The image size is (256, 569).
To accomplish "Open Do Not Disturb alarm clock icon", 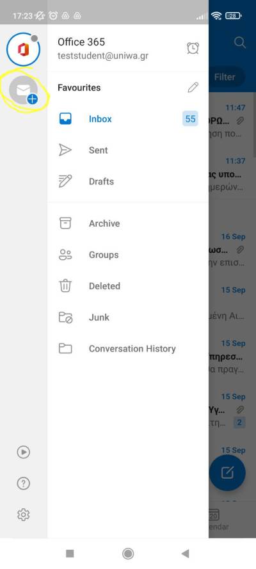I will [193, 48].
